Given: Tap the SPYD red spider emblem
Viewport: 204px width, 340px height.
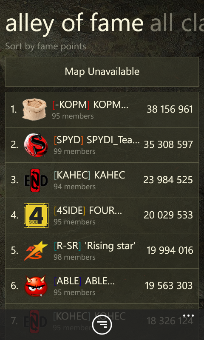Looking at the screenshot, I should [36, 145].
